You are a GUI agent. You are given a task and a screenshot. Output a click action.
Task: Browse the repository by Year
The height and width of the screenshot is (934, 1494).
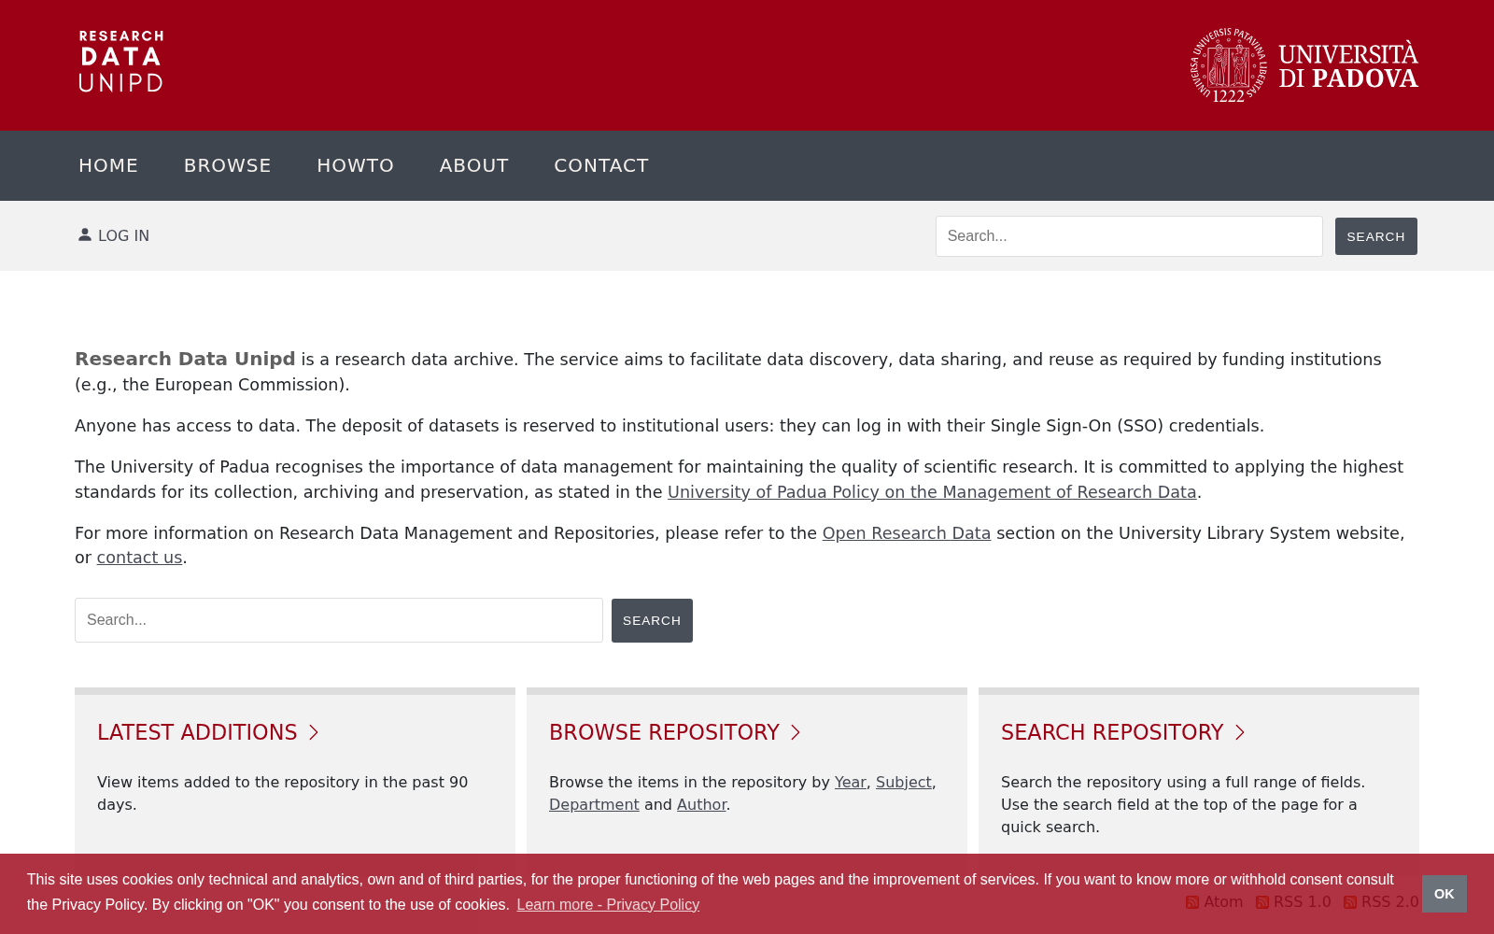pos(851,783)
